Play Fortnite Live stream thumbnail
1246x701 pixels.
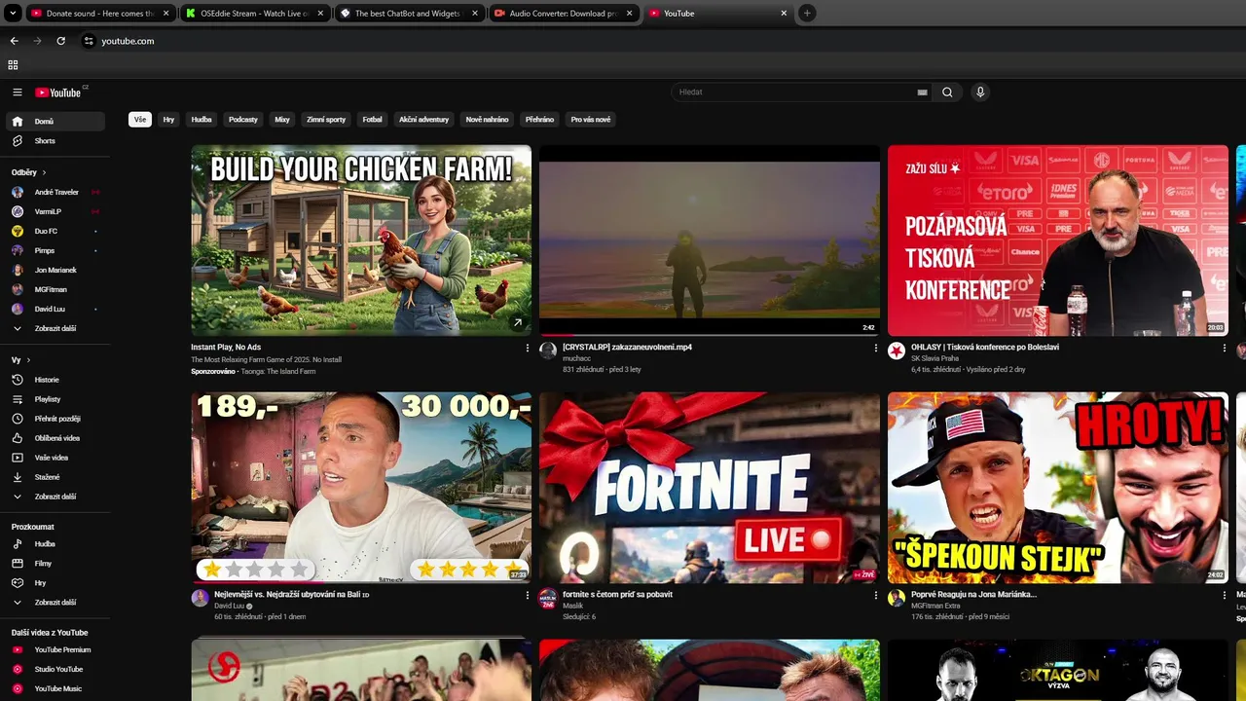tap(710, 488)
